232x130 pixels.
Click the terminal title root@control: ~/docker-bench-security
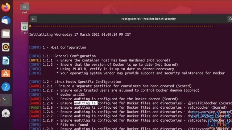click(x=149, y=19)
